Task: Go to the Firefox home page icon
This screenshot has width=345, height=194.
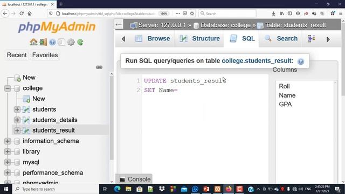Action: (x=30, y=13)
